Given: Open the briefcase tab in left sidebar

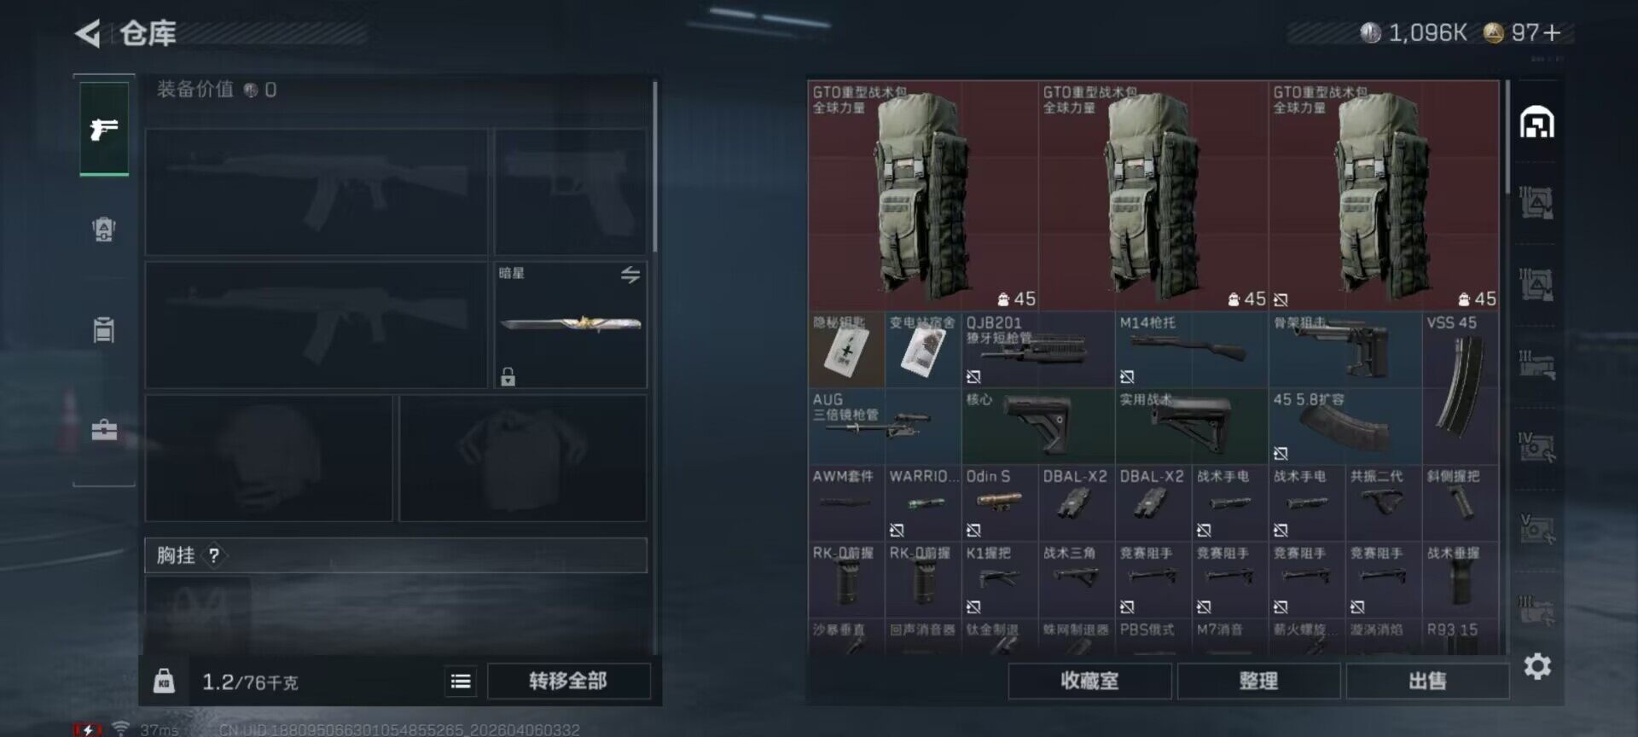Looking at the screenshot, I should pyautogui.click(x=104, y=429).
